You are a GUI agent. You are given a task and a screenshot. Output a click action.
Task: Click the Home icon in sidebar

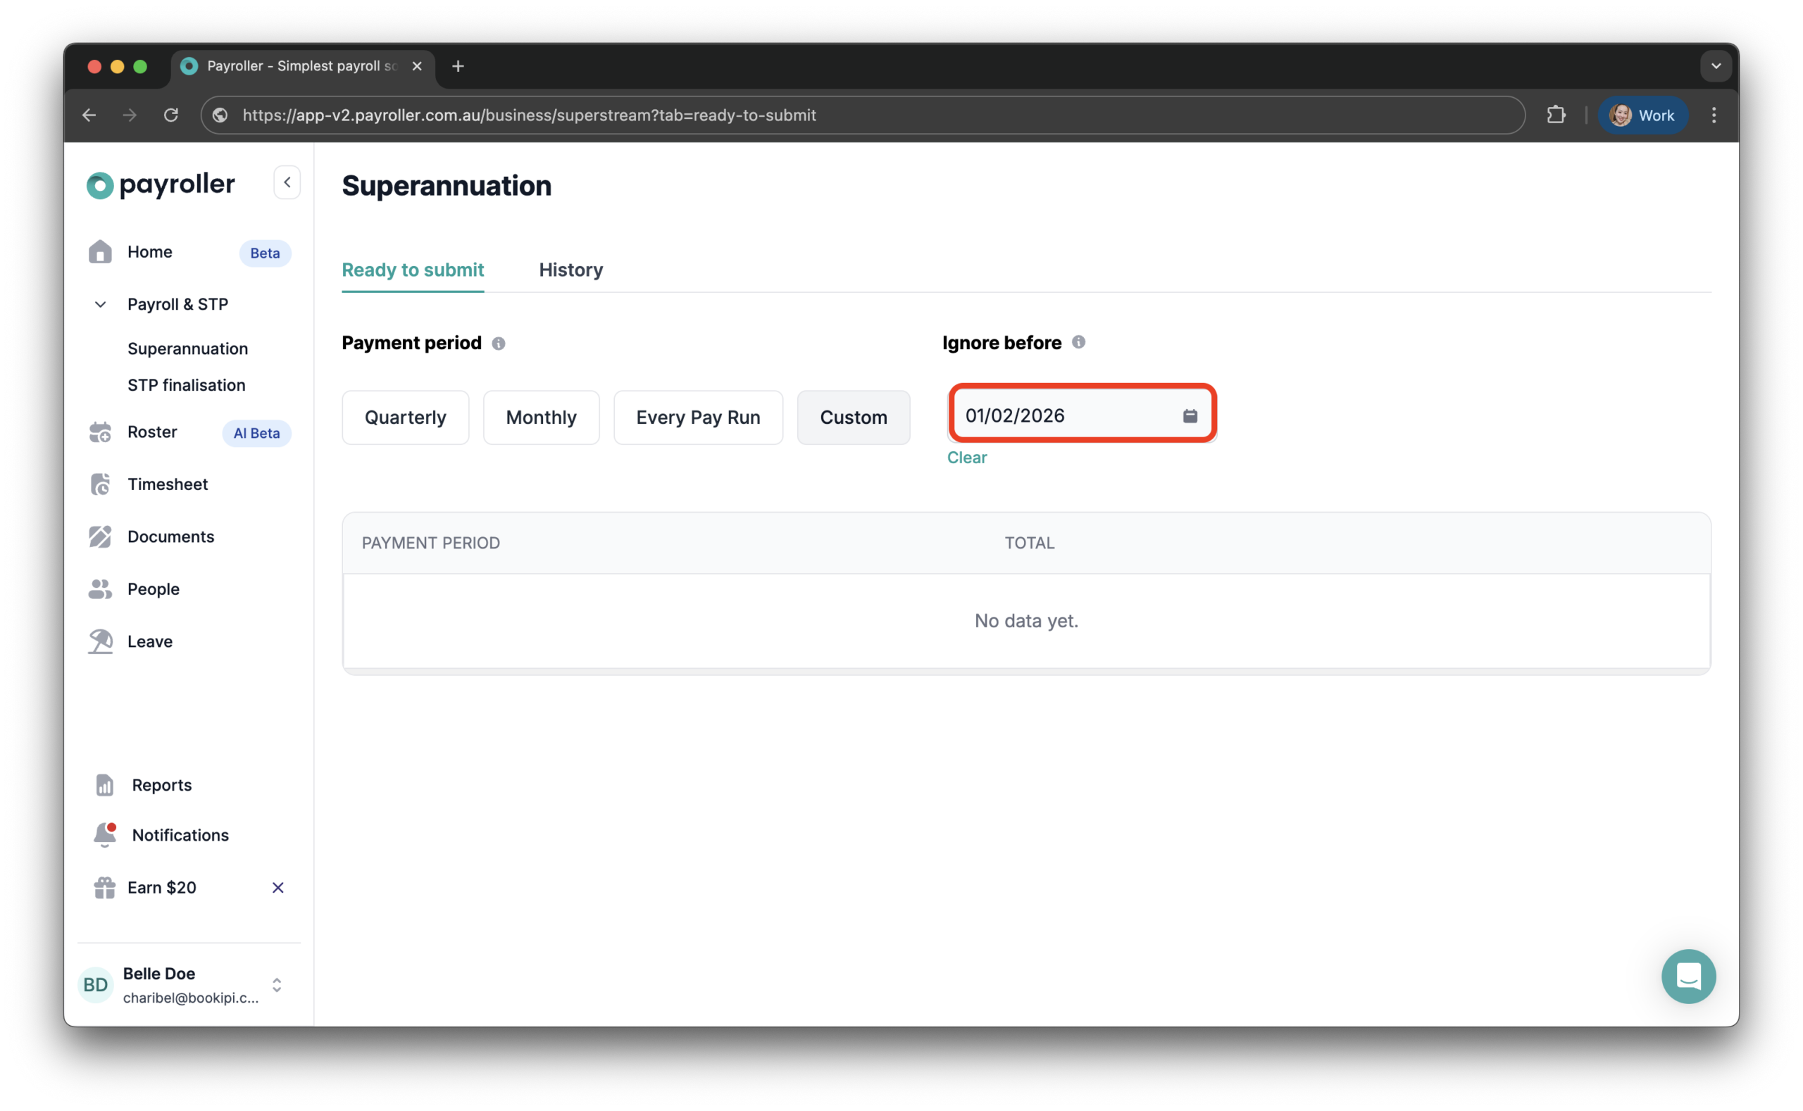(x=100, y=252)
